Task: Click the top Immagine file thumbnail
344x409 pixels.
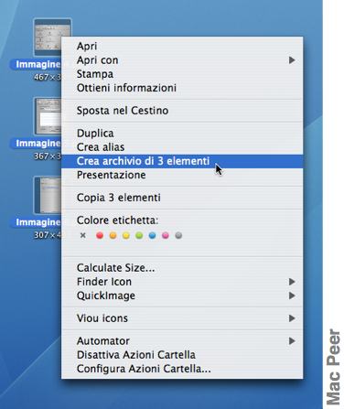Action: (48, 38)
